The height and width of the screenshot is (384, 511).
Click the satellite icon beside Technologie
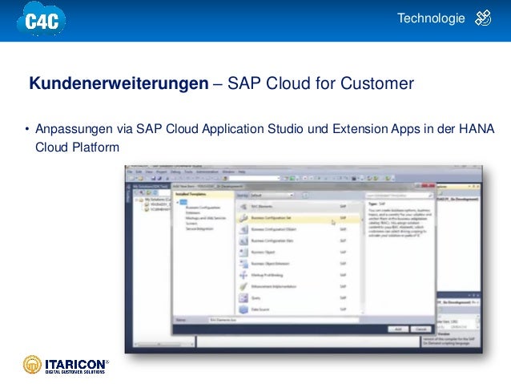click(483, 18)
